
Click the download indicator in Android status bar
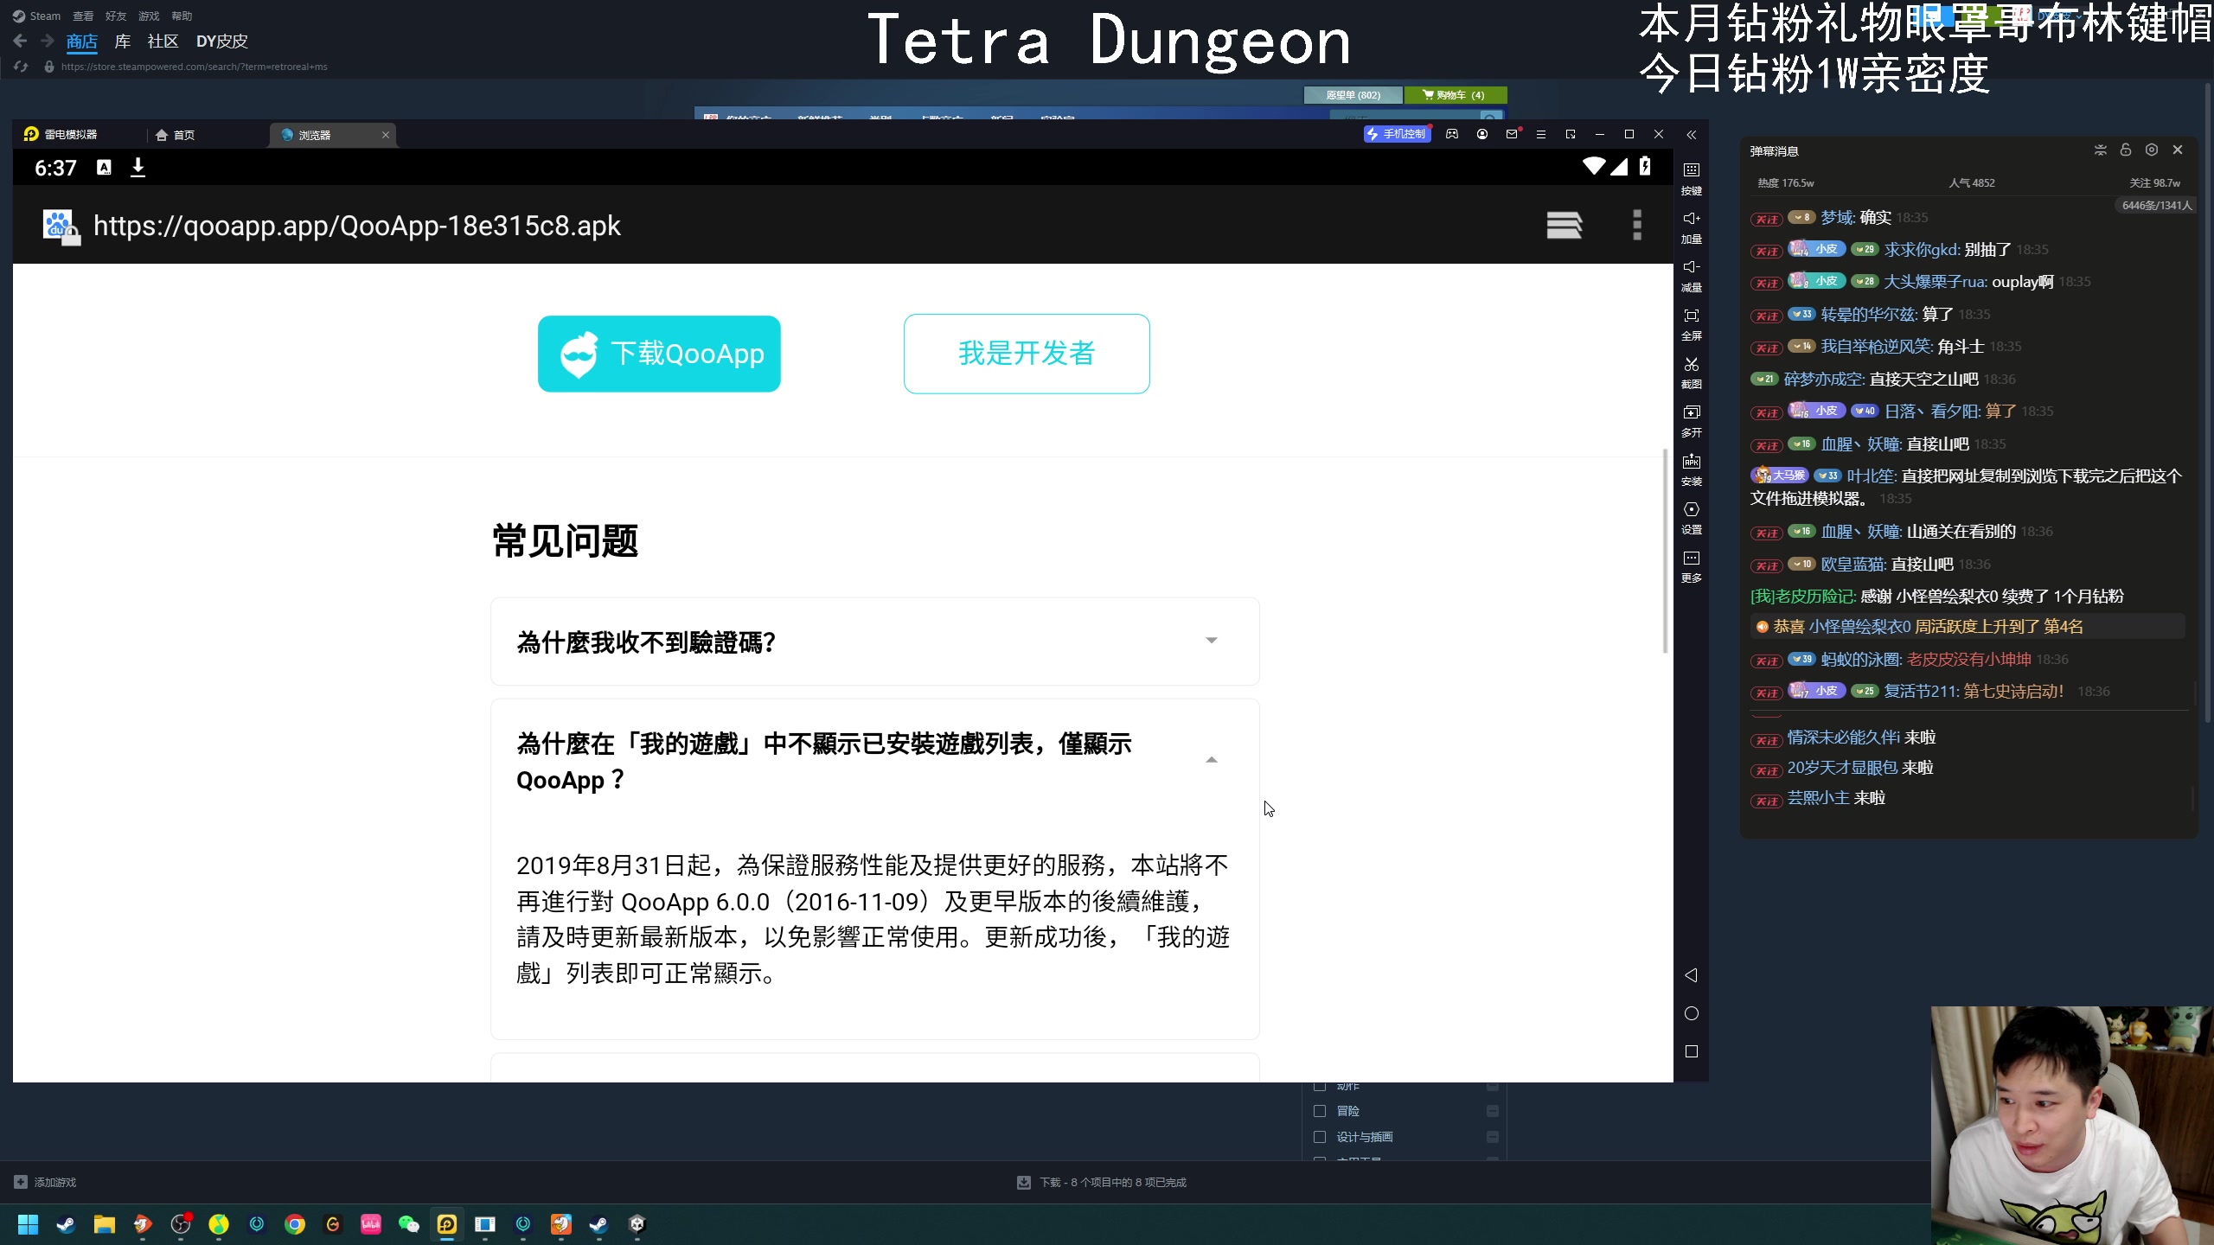(x=138, y=168)
